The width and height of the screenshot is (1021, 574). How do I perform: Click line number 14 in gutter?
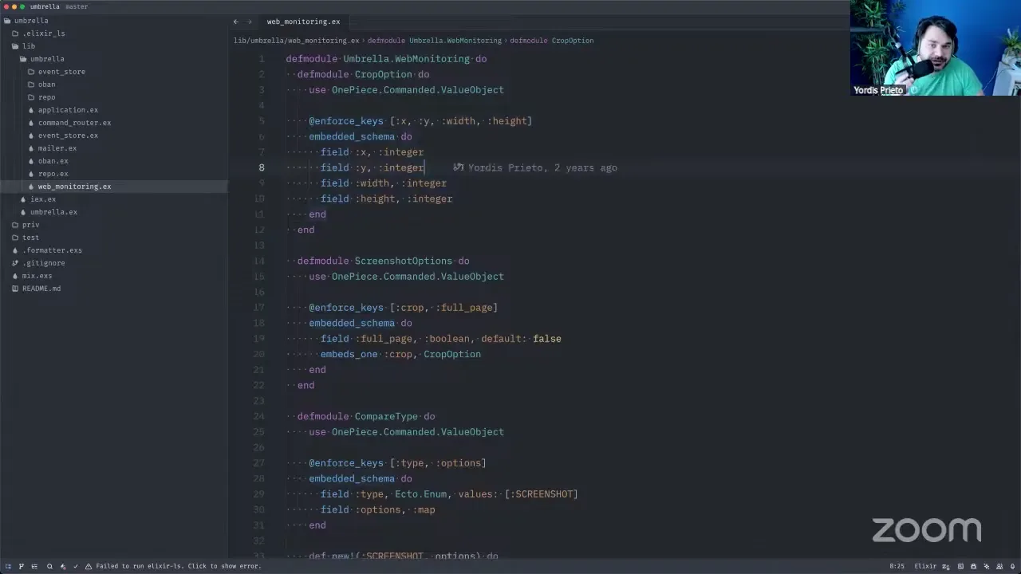[260, 261]
